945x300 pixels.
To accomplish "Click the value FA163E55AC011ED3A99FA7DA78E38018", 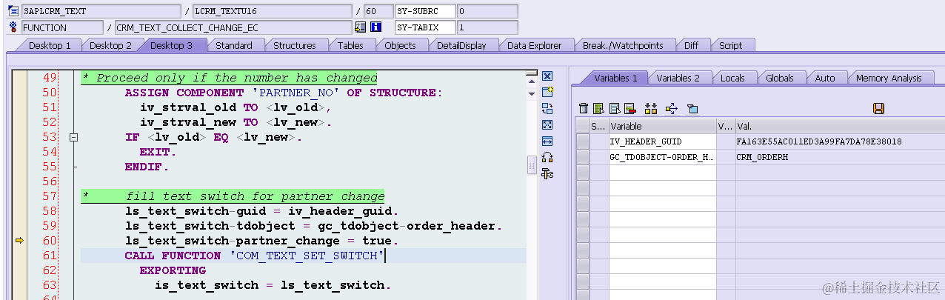I will tap(819, 141).
